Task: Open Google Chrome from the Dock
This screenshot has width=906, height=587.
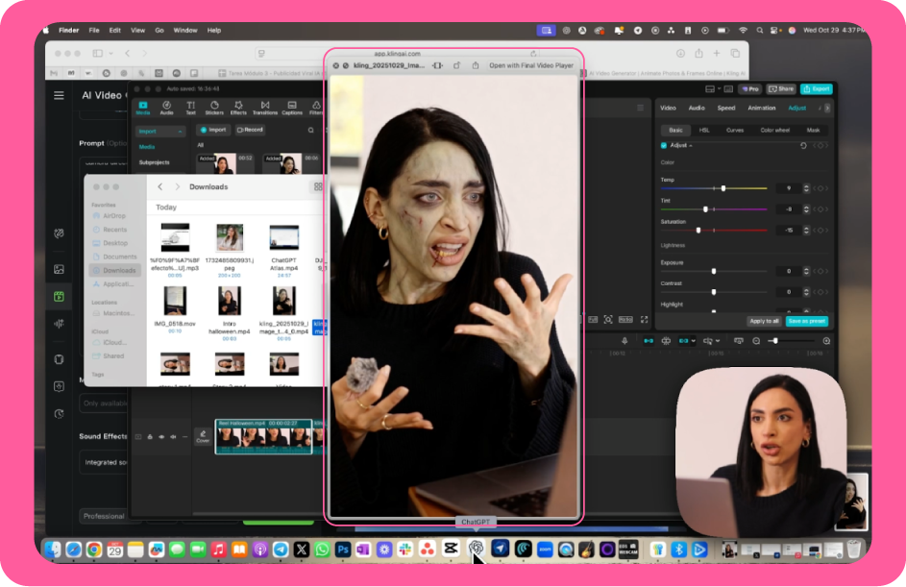Action: (94, 550)
